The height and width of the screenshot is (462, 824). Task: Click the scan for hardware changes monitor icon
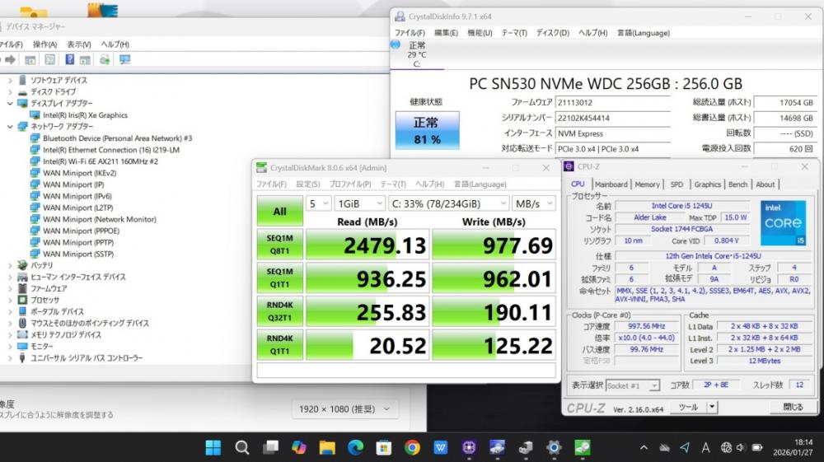[125, 60]
